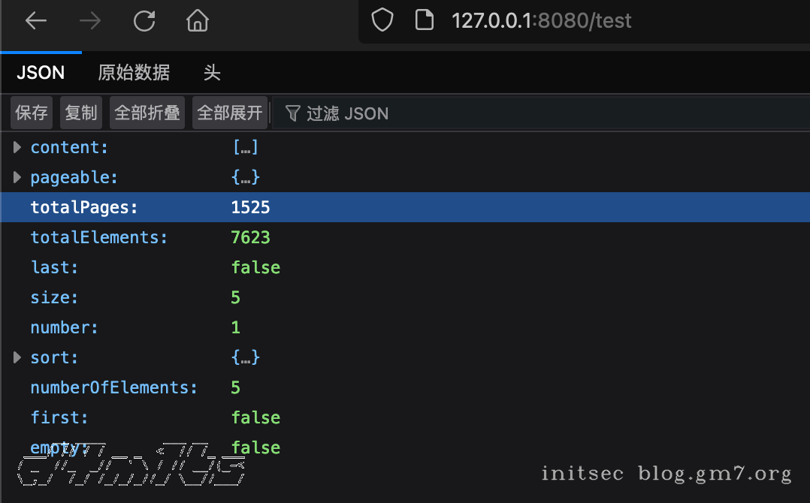Click the address bar showing 127.0.0.1:8080/test

click(x=541, y=20)
